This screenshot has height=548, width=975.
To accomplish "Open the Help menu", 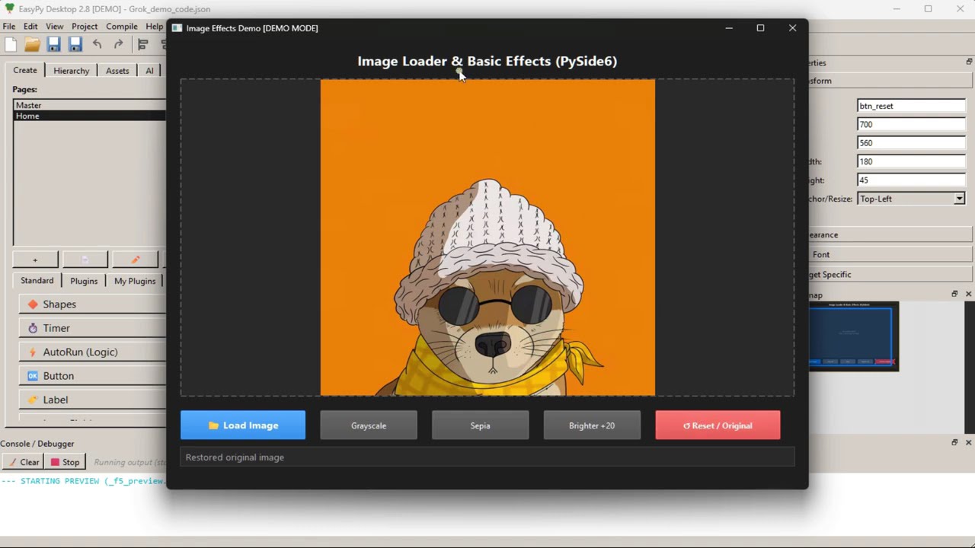I will coord(155,27).
